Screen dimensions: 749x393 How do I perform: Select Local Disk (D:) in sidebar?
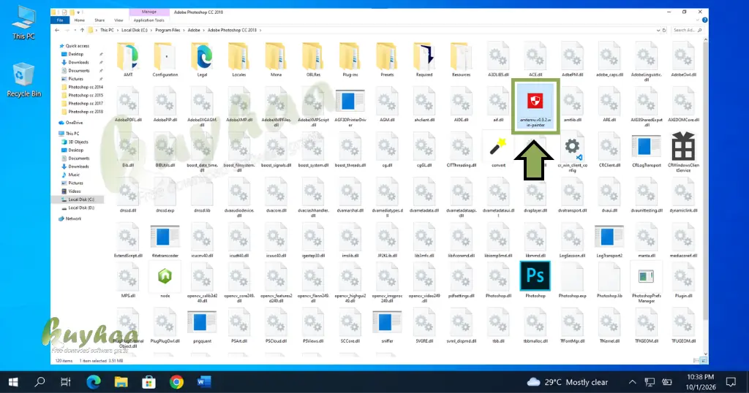[x=78, y=207]
